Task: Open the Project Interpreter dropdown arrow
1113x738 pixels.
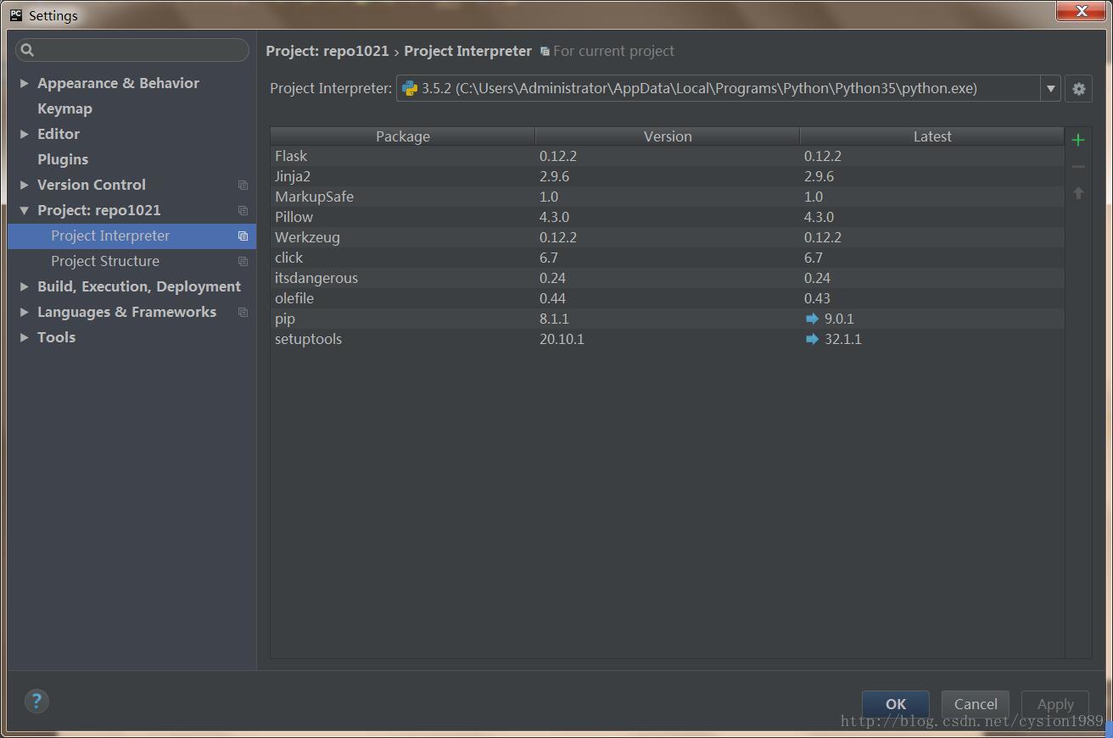Action: [1050, 88]
